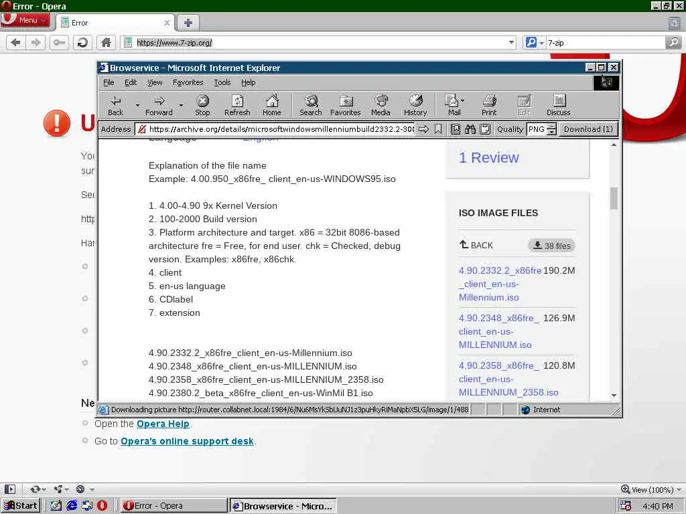This screenshot has height=514, width=686.
Task: Select the Error tab in Opera
Action: tap(115, 23)
